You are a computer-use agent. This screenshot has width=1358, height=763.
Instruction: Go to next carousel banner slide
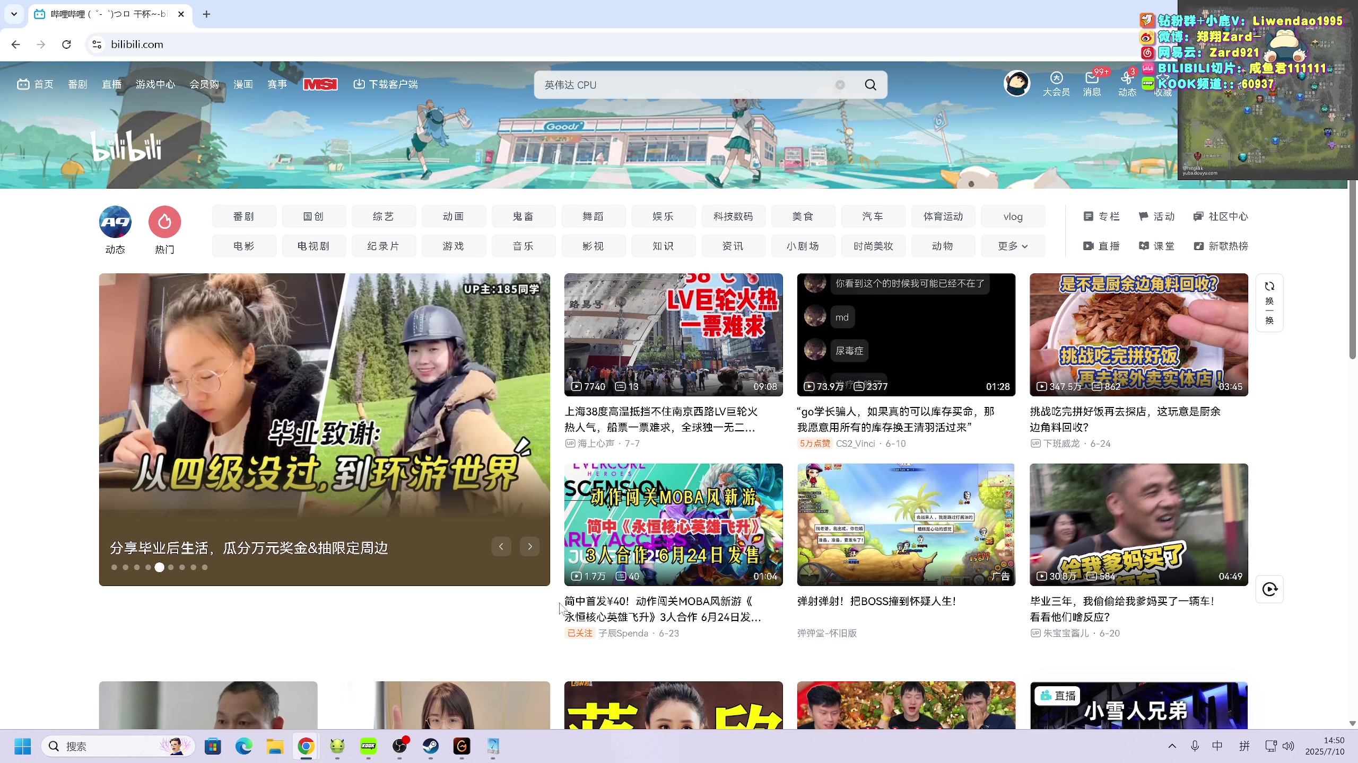529,546
